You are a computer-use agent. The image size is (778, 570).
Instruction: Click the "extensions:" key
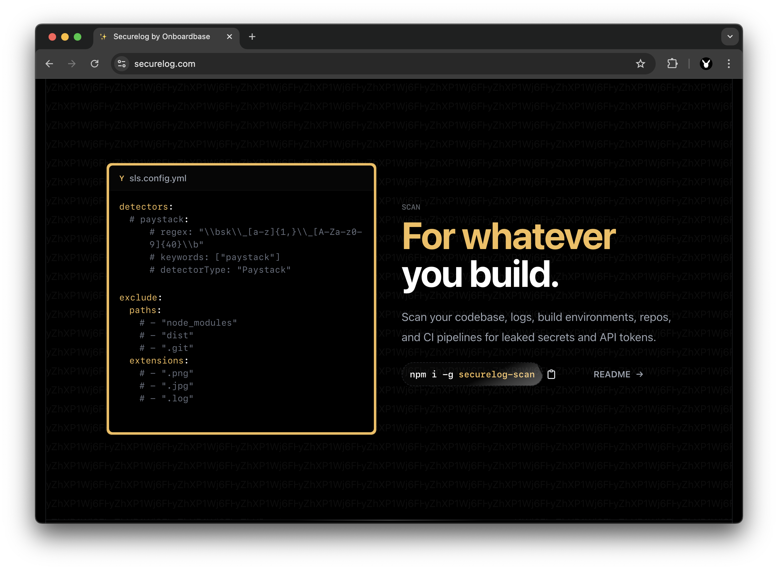(x=159, y=361)
